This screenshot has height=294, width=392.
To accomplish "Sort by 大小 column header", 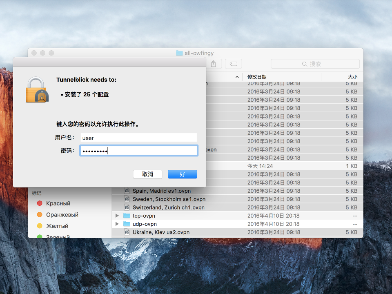I will click(x=352, y=77).
